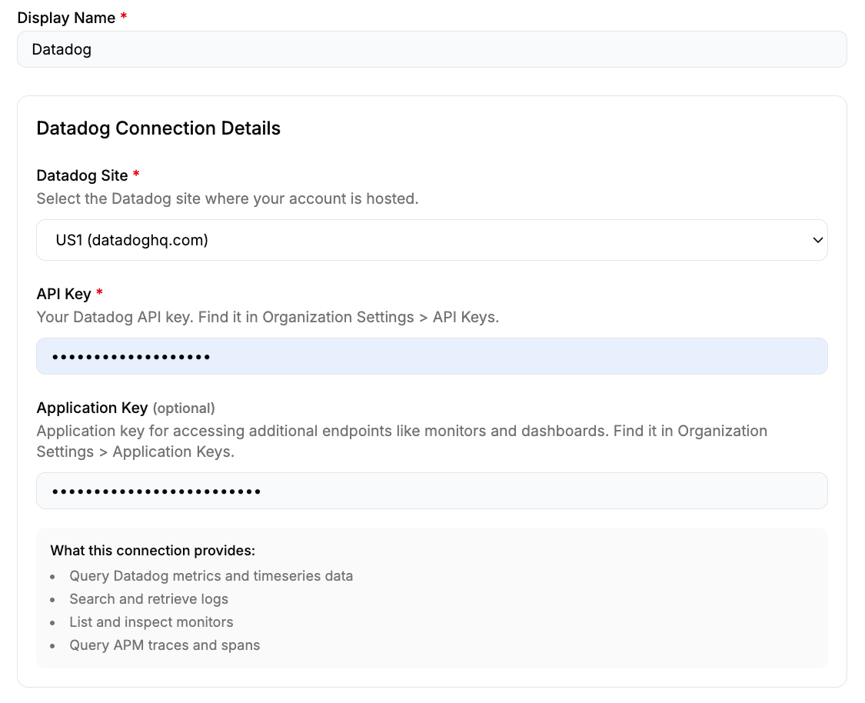Click "Query APM traces and spans" item

pos(165,645)
